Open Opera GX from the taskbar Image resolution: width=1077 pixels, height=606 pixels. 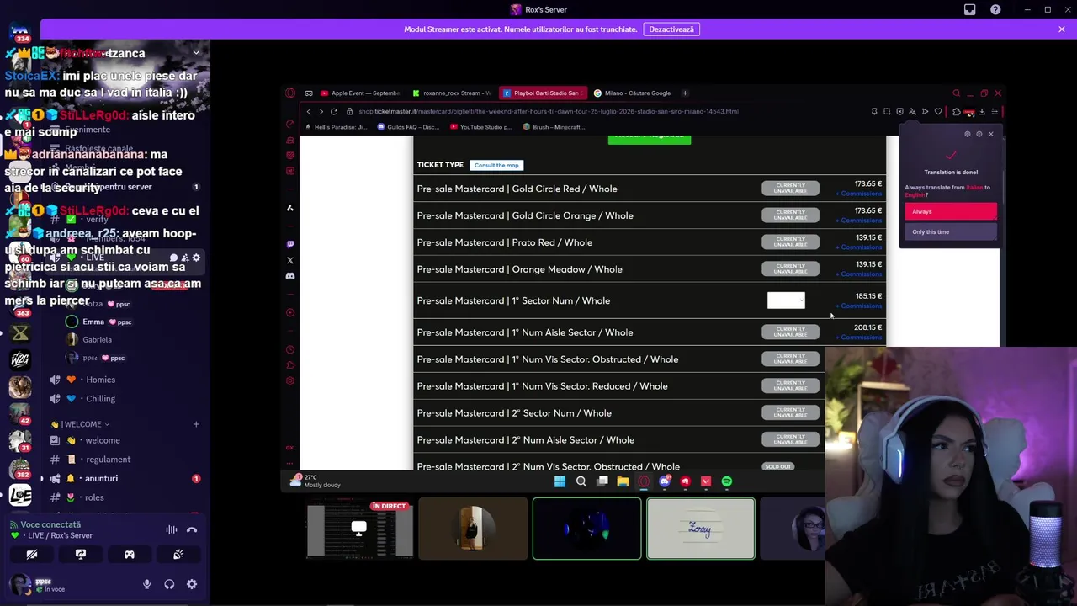pyautogui.click(x=644, y=481)
